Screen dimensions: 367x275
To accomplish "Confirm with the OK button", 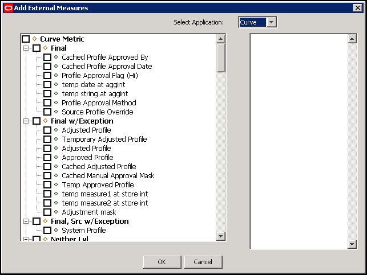I will coord(162,262).
